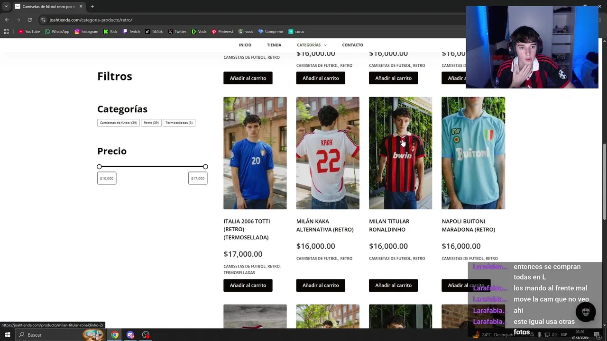Click the weather 24°C Despejado tray entry

494,335
